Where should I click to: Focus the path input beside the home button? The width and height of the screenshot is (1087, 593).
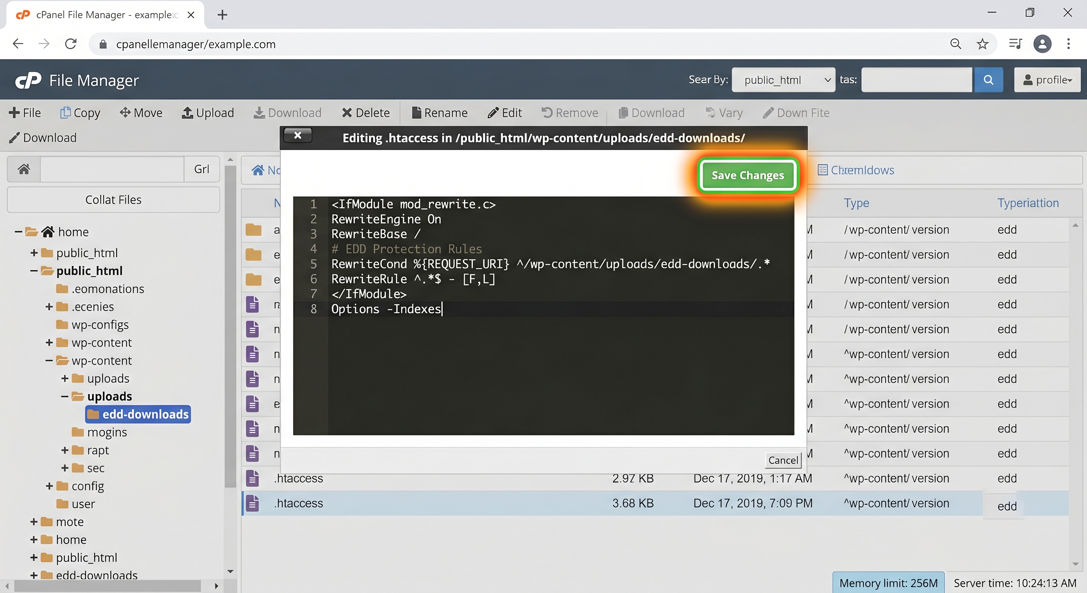pyautogui.click(x=112, y=169)
